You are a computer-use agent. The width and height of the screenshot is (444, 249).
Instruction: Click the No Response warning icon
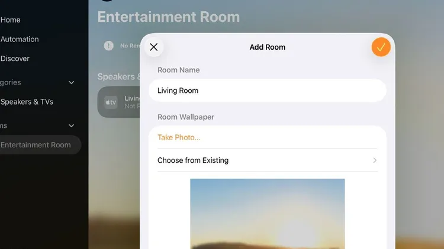[x=108, y=46]
